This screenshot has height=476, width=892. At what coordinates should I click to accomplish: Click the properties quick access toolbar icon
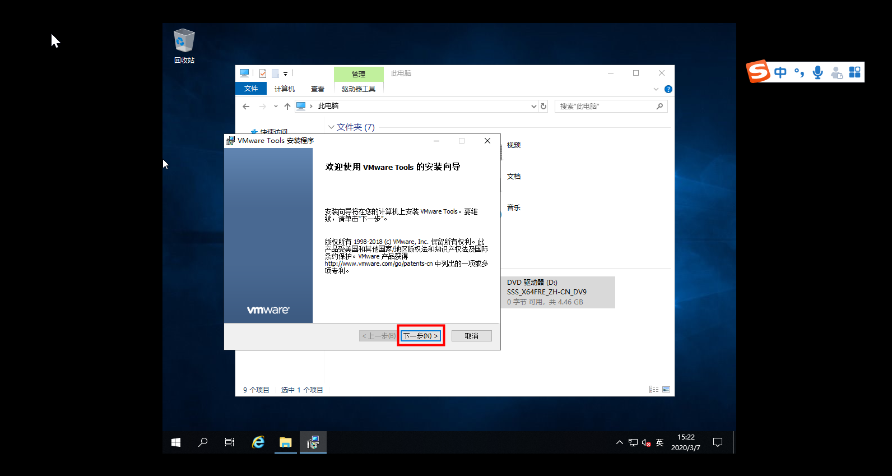click(262, 73)
